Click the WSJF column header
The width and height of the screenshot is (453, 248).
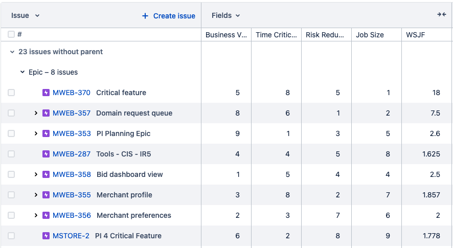(415, 35)
